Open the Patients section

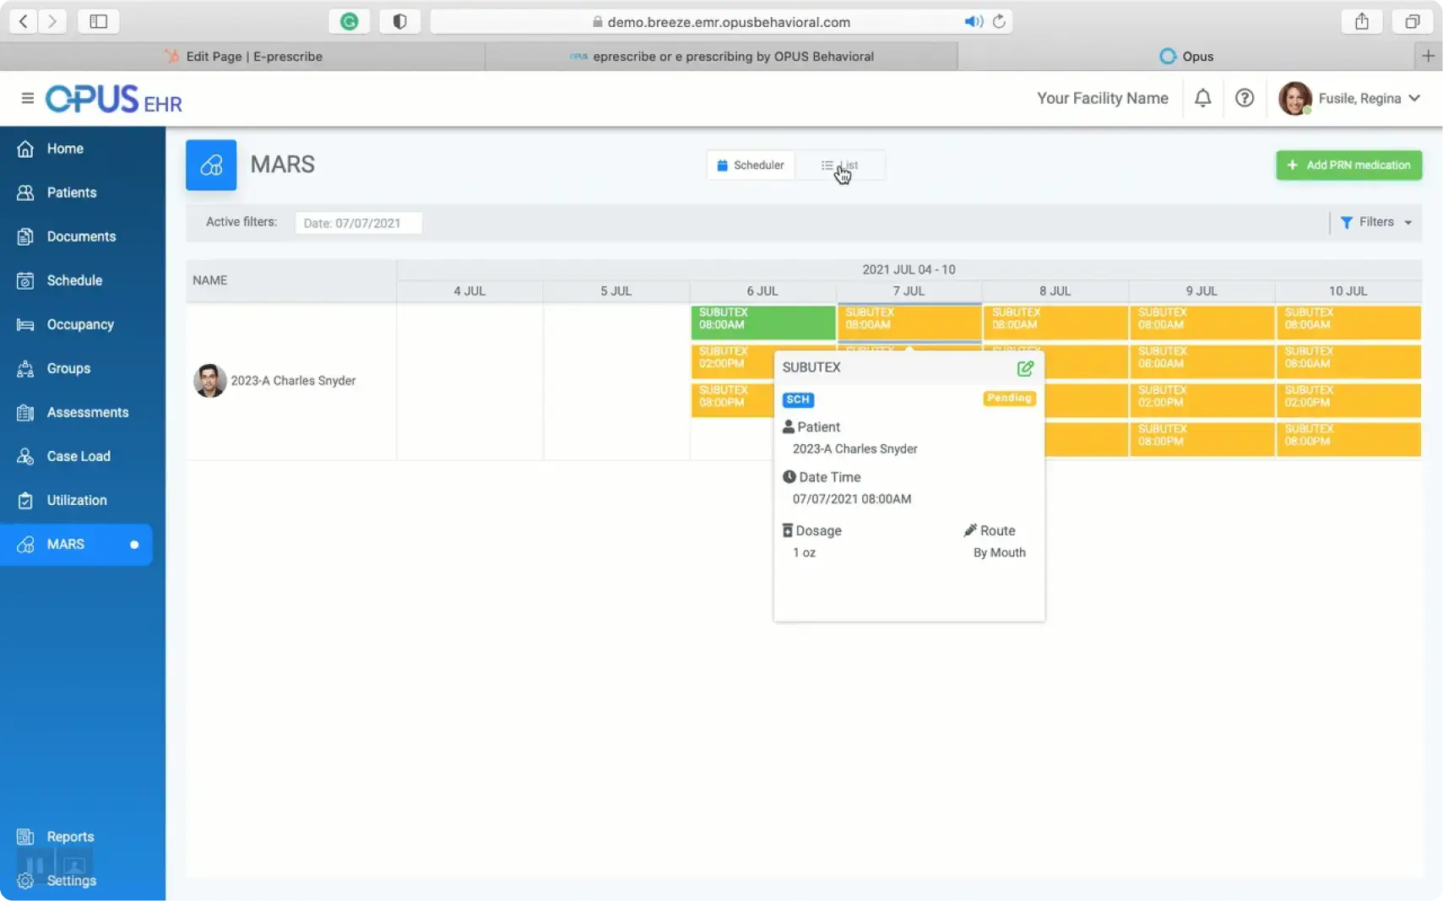tap(72, 193)
